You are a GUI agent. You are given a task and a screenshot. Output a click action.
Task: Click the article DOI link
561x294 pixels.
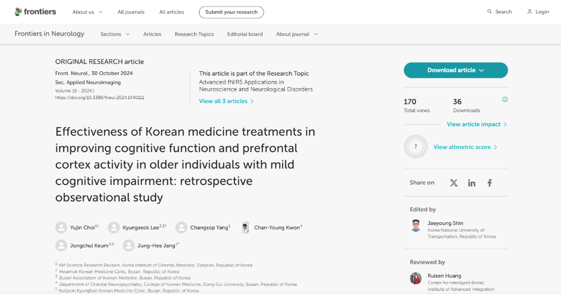[x=100, y=97]
